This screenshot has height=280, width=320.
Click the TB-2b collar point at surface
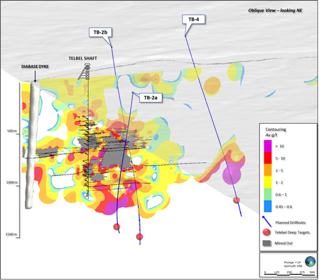[x=112, y=47]
